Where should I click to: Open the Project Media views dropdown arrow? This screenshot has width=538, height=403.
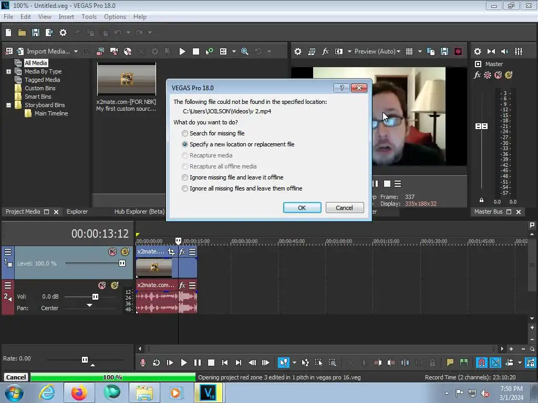[234, 51]
